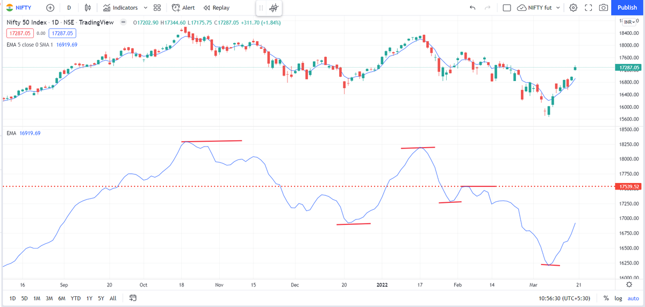
Task: Grab the floating toolbar drag handle
Action: [261, 8]
